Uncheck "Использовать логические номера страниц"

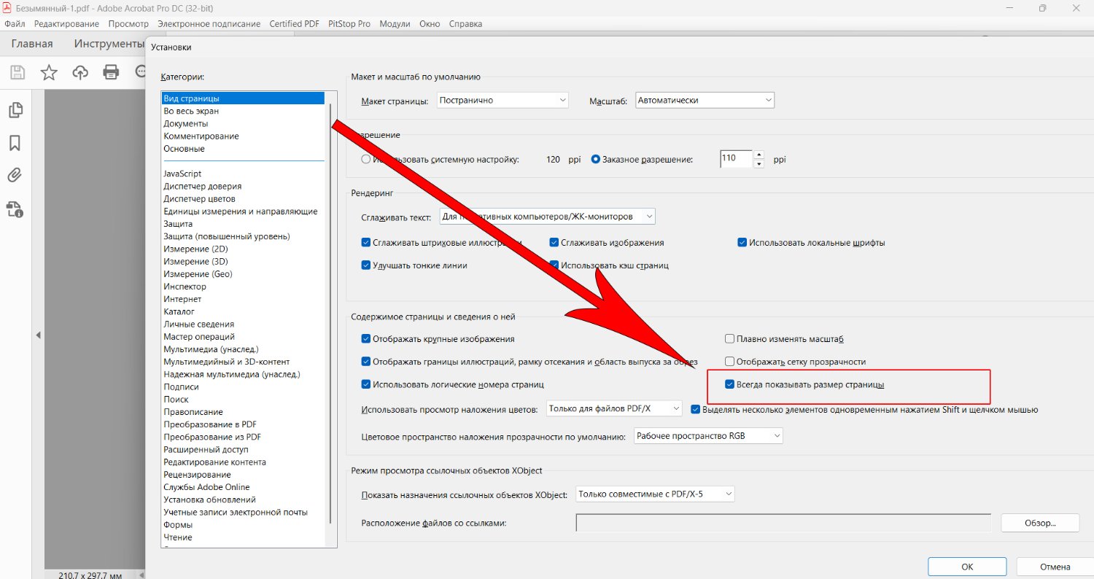366,384
